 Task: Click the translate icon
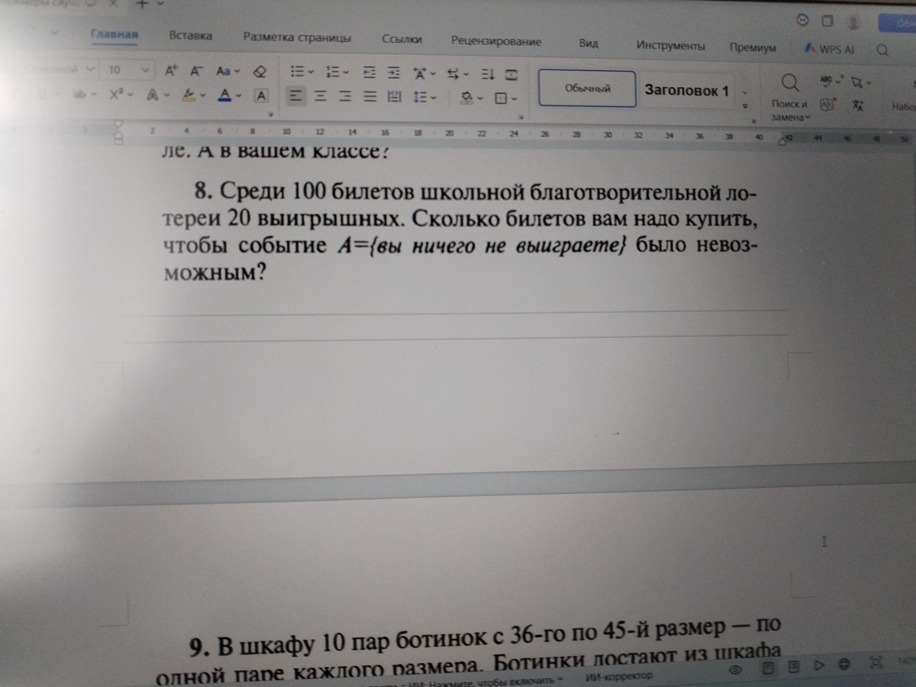click(858, 105)
